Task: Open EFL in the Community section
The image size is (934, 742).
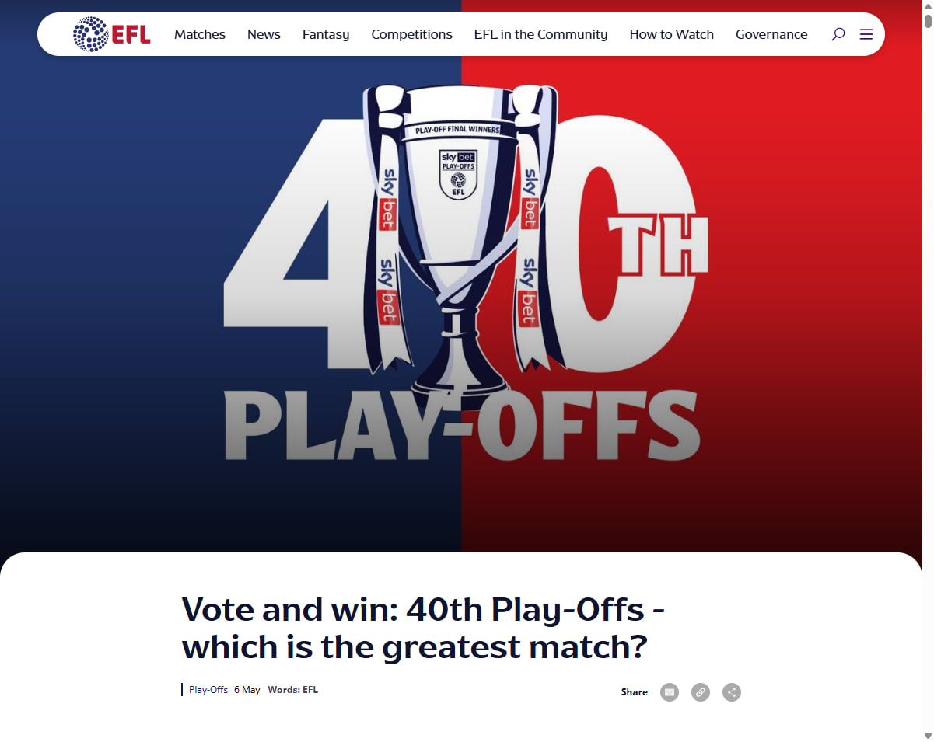Action: pyautogui.click(x=540, y=34)
